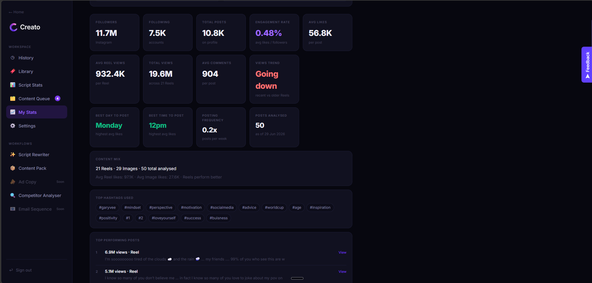Click the #age hashtag chip
The width and height of the screenshot is (592, 283).
tap(297, 208)
